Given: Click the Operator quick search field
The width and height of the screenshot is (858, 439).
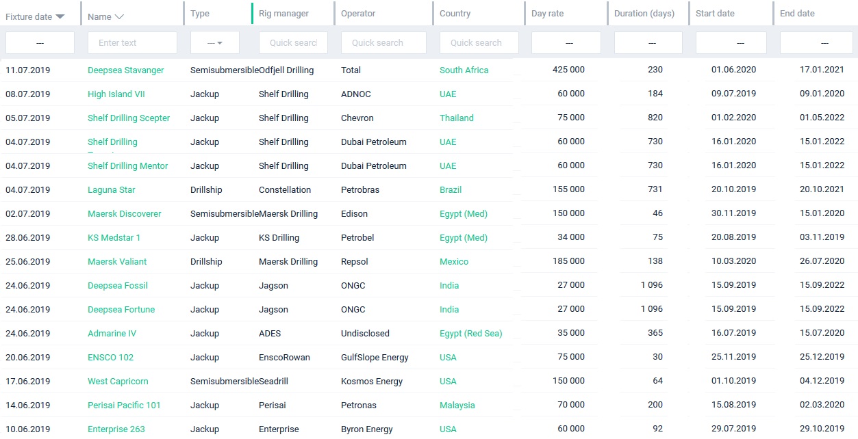Looking at the screenshot, I should pyautogui.click(x=383, y=42).
